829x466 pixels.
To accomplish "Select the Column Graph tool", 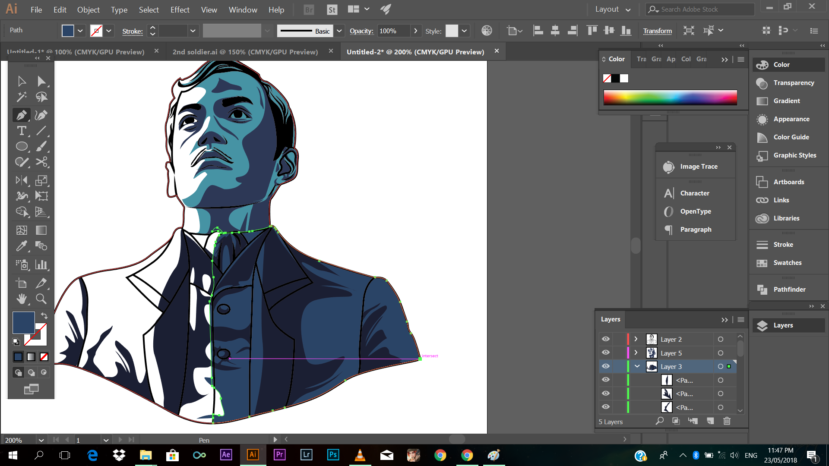I will pyautogui.click(x=41, y=264).
